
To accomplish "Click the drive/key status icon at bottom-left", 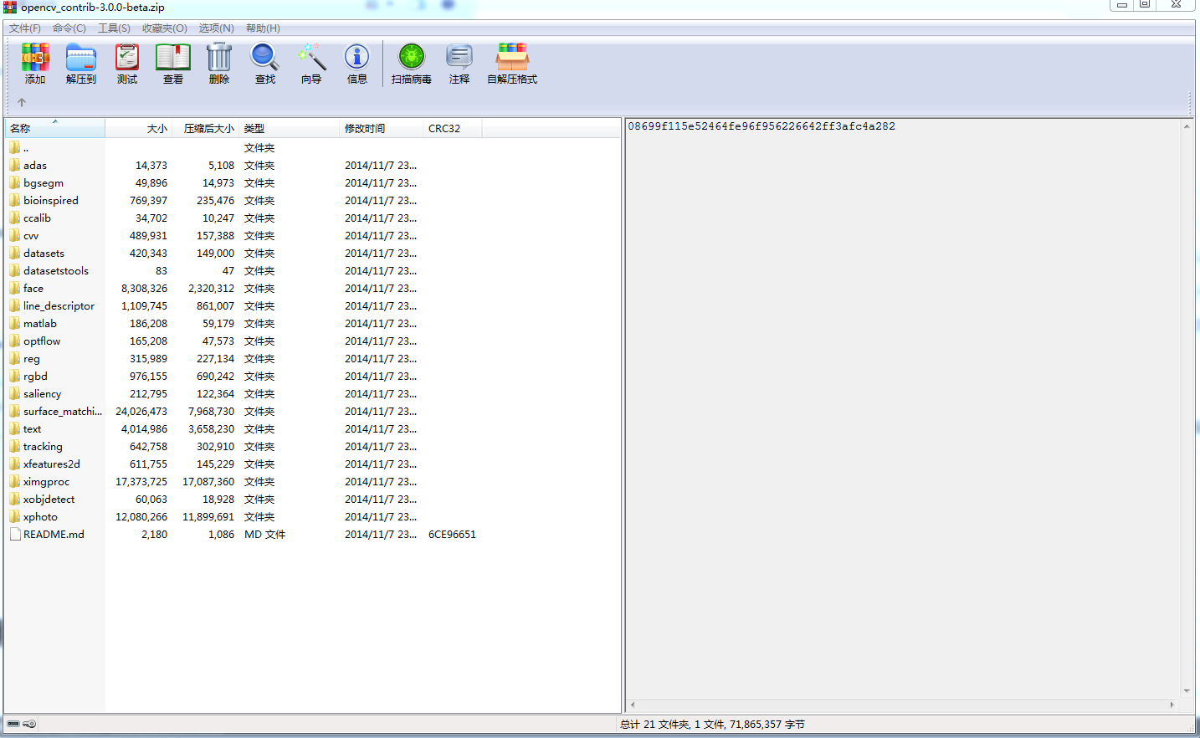I will [x=22, y=724].
